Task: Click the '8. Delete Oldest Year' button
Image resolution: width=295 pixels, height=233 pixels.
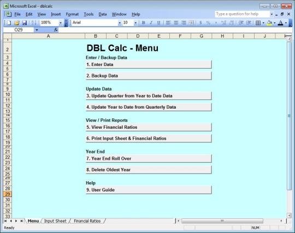Action: tap(149, 170)
